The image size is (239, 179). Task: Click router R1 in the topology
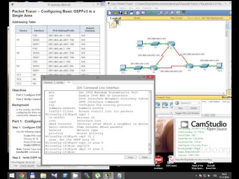[154, 68]
